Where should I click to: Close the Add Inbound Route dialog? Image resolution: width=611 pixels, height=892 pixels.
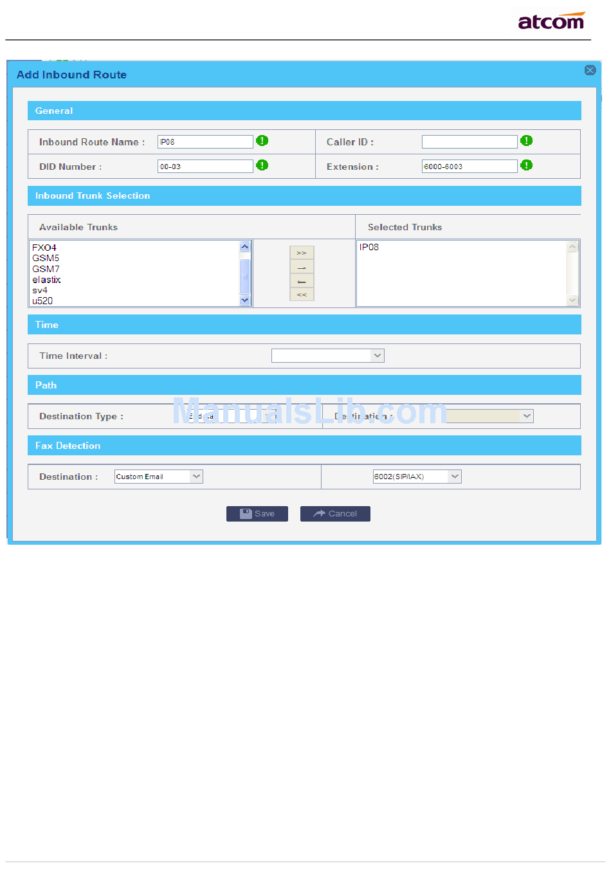[x=590, y=70]
